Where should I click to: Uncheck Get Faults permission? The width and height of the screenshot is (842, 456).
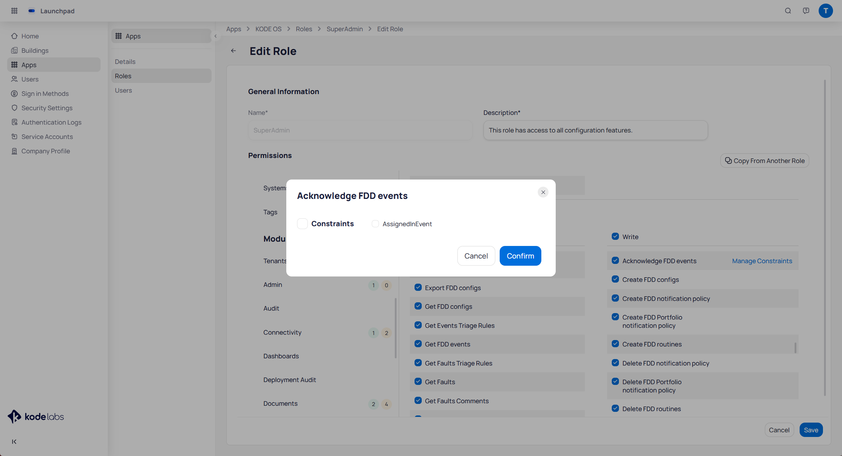click(418, 381)
